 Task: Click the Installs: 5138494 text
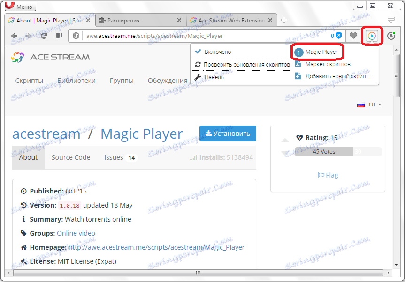tap(222, 157)
